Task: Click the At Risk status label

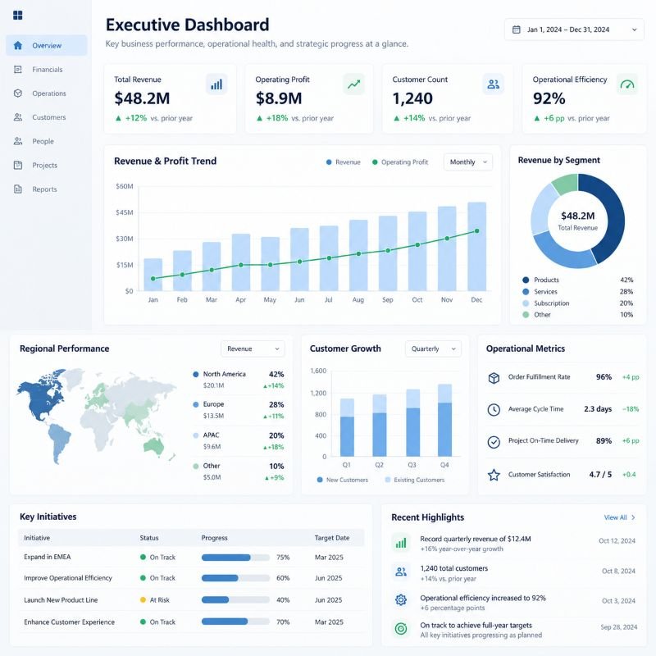Action: click(x=159, y=600)
